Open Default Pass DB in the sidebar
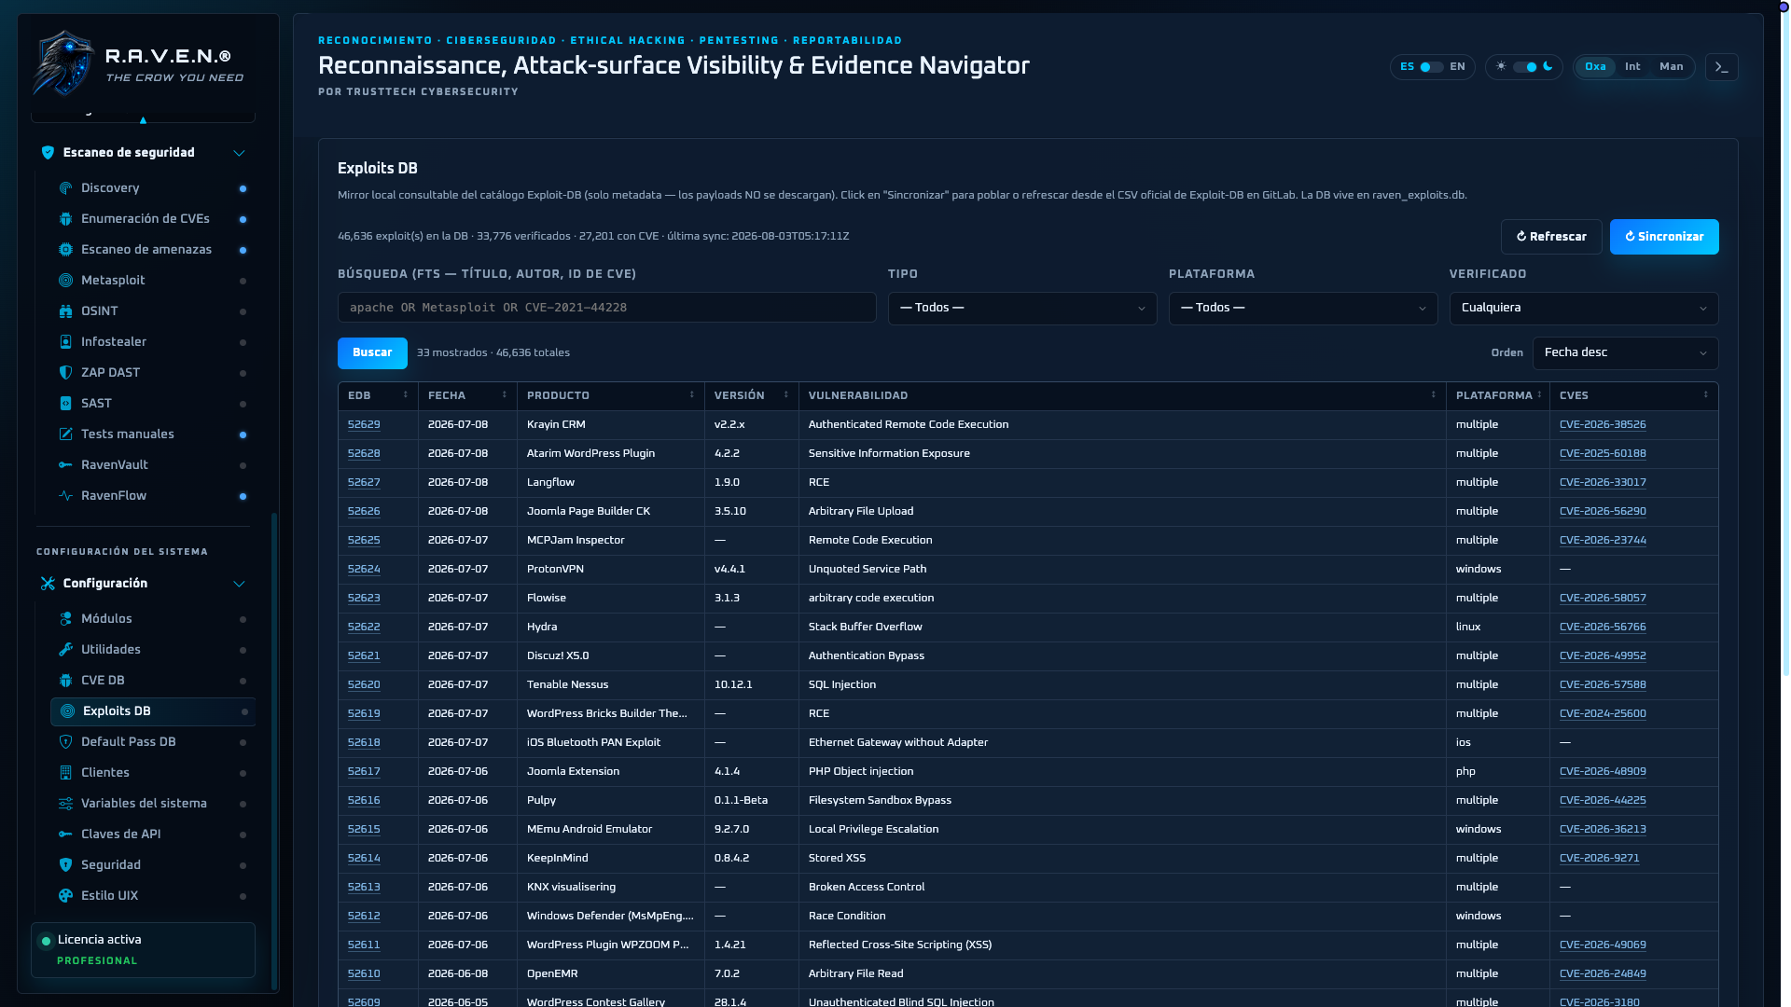Screen dimensions: 1791x1007 [153, 742]
